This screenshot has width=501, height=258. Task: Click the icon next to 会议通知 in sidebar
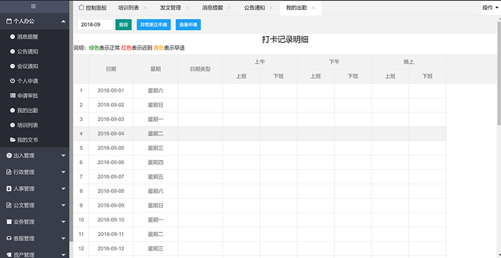click(13, 66)
